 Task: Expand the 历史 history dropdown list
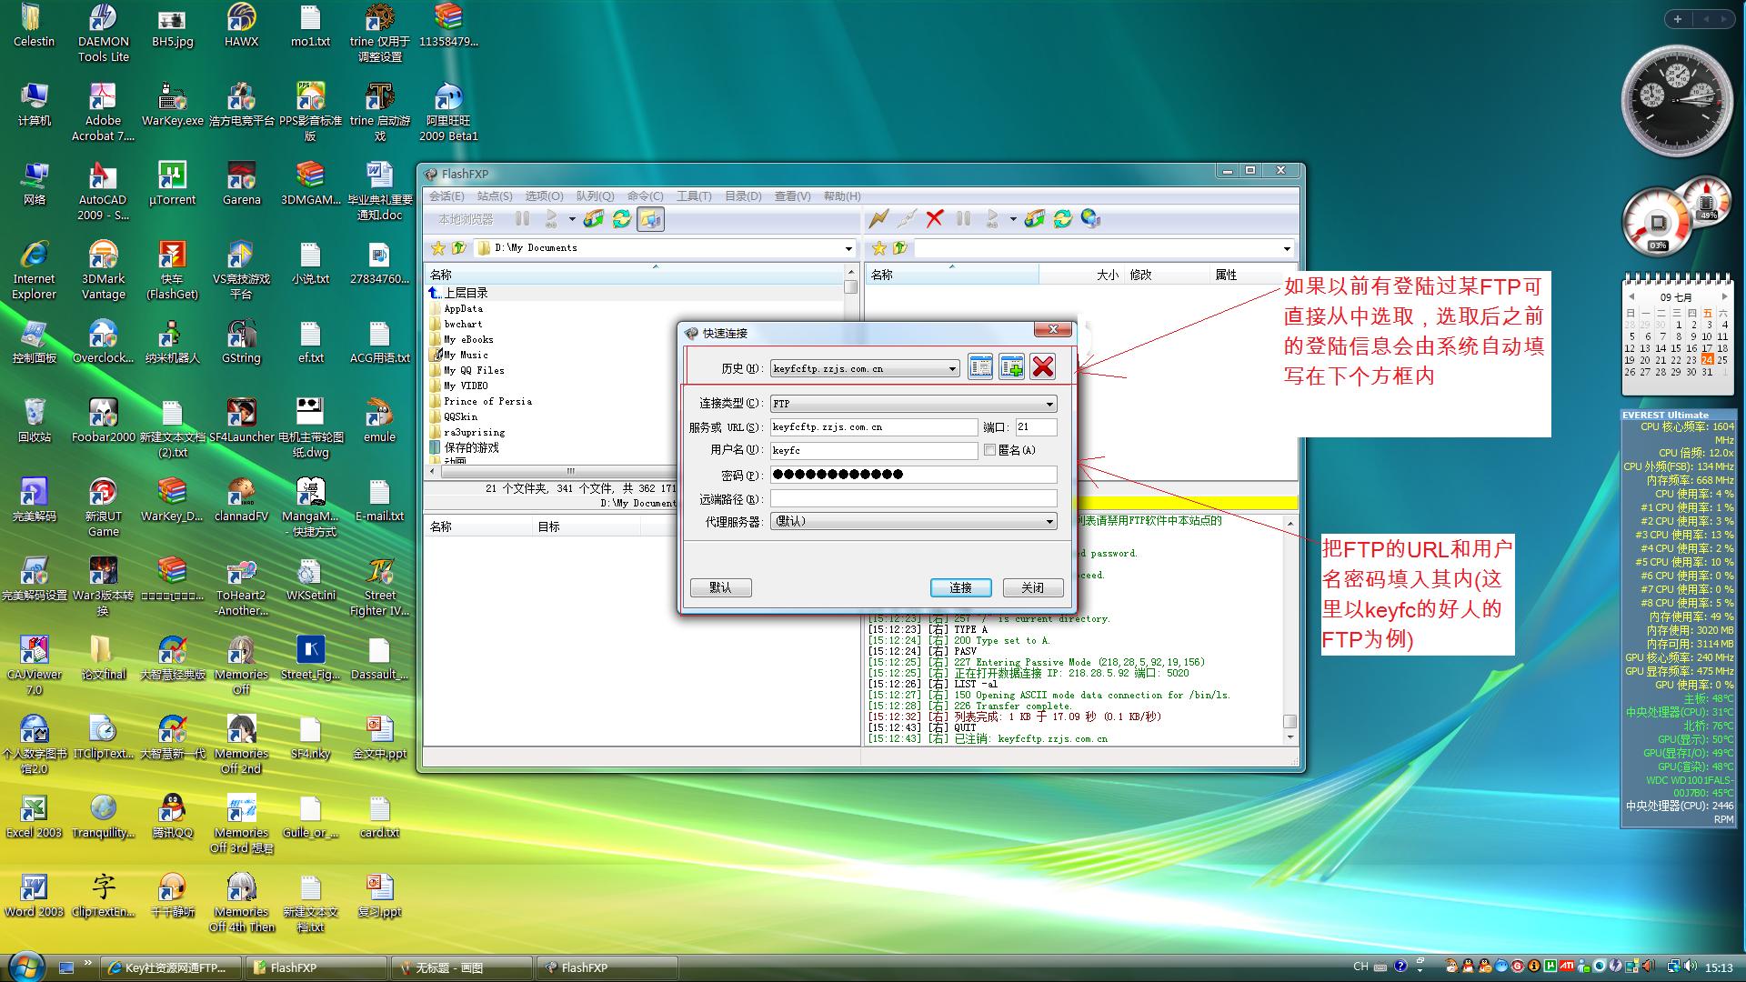[x=953, y=367]
